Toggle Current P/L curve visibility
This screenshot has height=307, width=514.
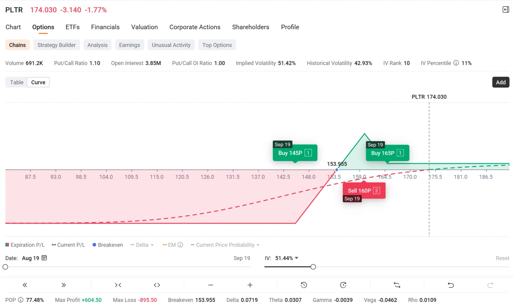click(68, 245)
